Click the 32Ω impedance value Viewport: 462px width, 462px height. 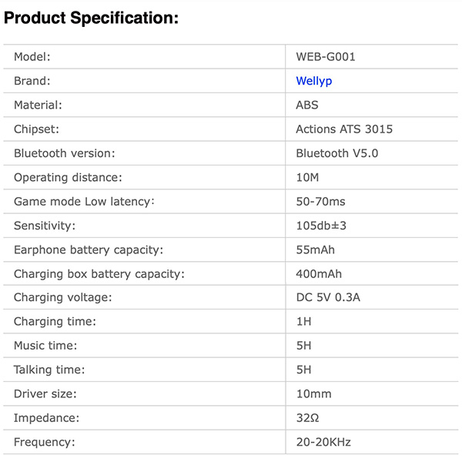pyautogui.click(x=307, y=418)
